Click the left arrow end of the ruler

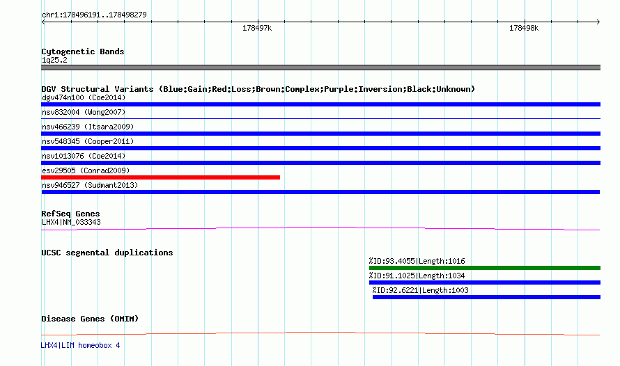pos(43,22)
